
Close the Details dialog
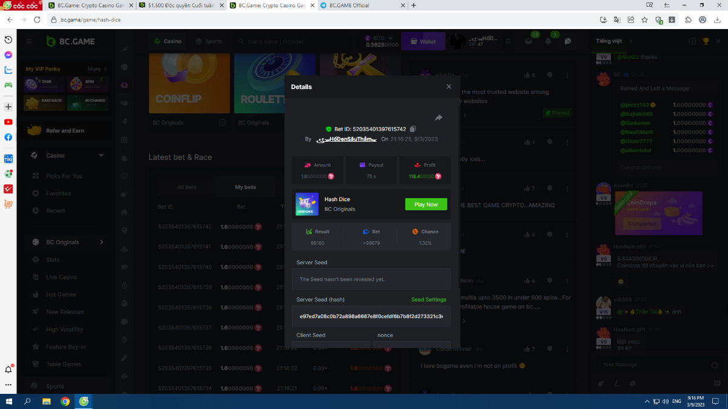point(449,87)
